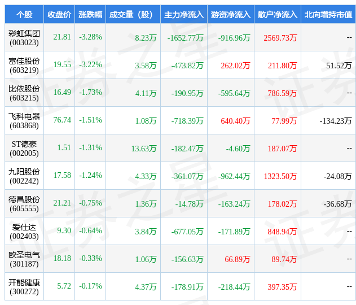The width and height of the screenshot is (356, 305).
Task: Click main inflow -718.39万
Action: click(x=187, y=121)
